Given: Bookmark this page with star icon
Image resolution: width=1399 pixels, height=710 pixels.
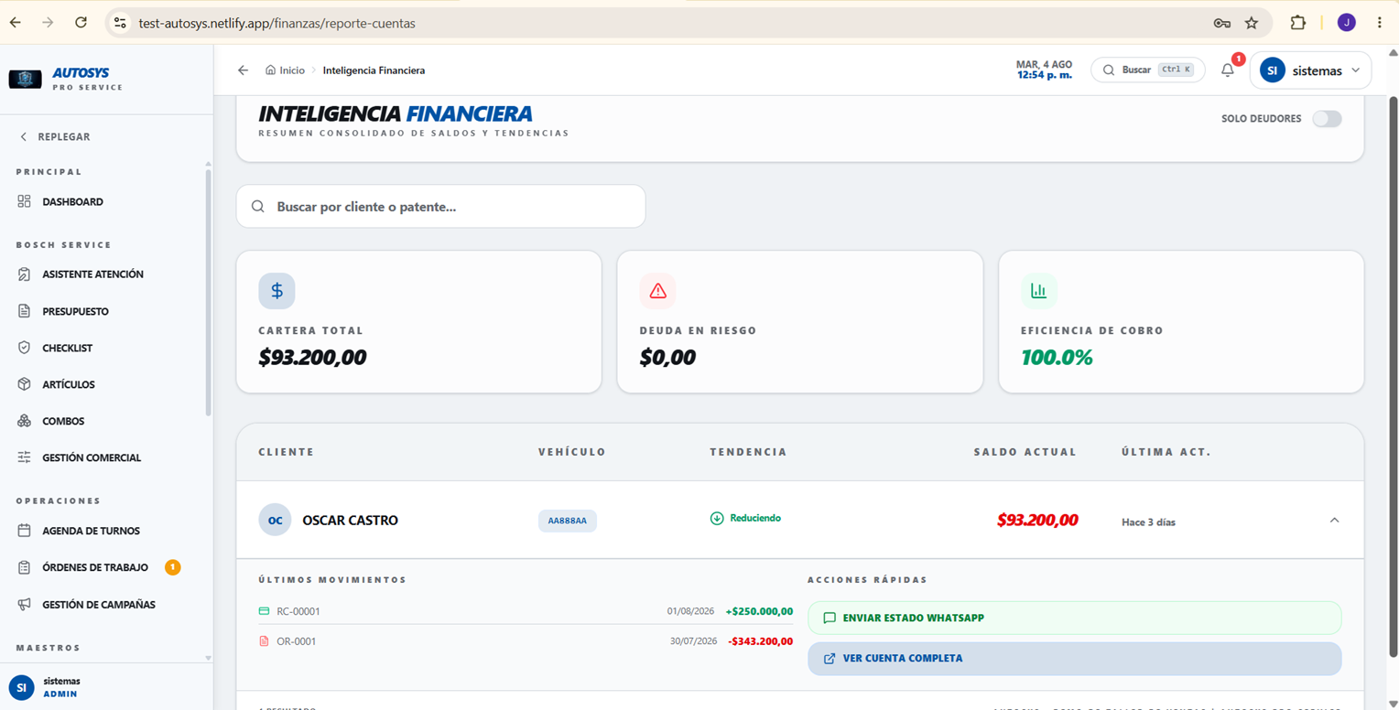Looking at the screenshot, I should (1252, 23).
